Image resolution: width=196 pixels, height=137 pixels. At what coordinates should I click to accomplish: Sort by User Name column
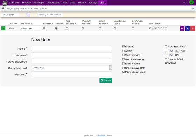click(x=26, y=24)
